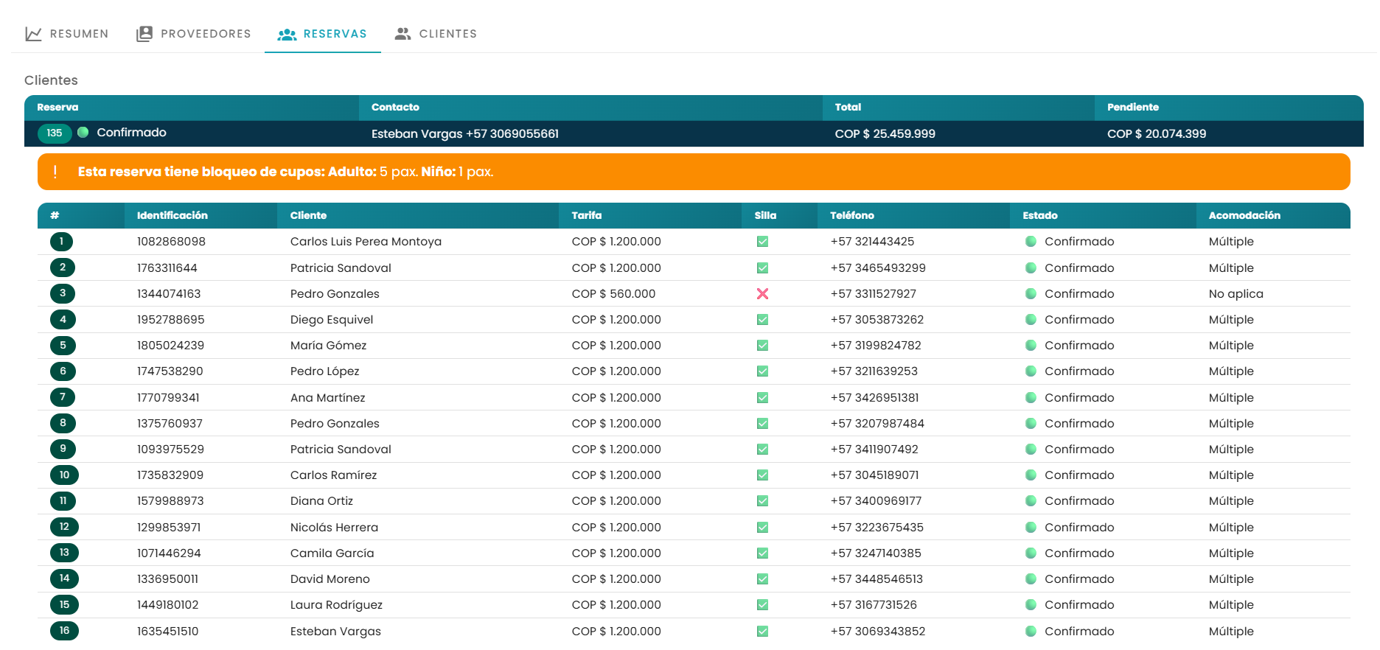This screenshot has width=1380, height=650.
Task: Click the green status dot beside reservation 135
Action: [x=83, y=133]
